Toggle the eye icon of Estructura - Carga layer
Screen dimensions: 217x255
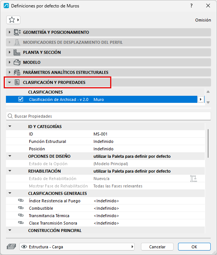point(24,247)
